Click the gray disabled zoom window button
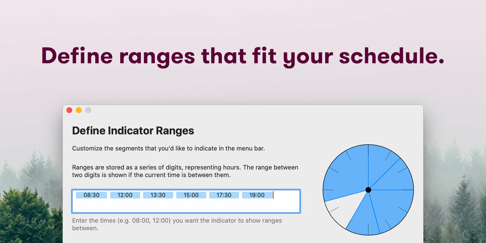486x243 pixels. (88, 110)
